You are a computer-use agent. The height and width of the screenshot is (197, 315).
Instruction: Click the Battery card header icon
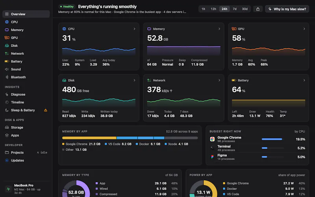[x=234, y=80]
